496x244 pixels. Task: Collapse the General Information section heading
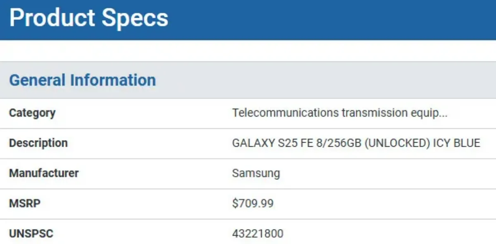click(82, 80)
